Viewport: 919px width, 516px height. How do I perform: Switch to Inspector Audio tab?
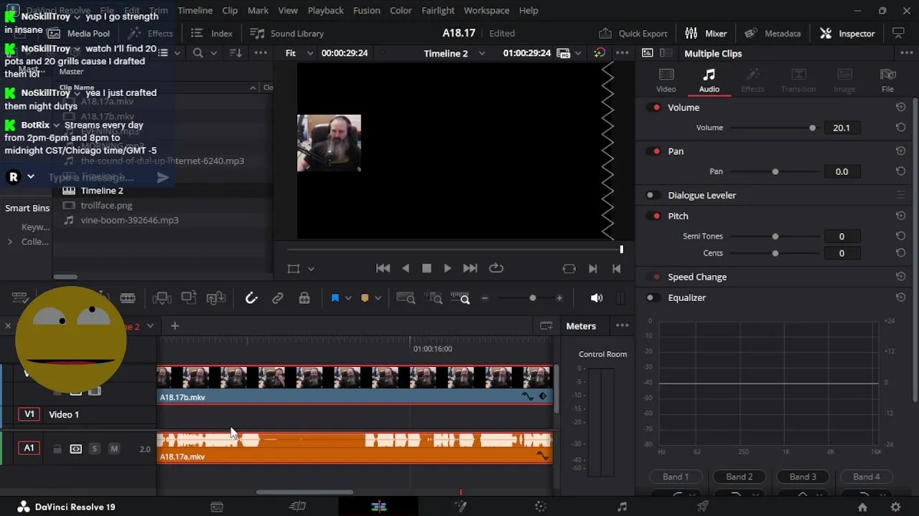point(709,80)
